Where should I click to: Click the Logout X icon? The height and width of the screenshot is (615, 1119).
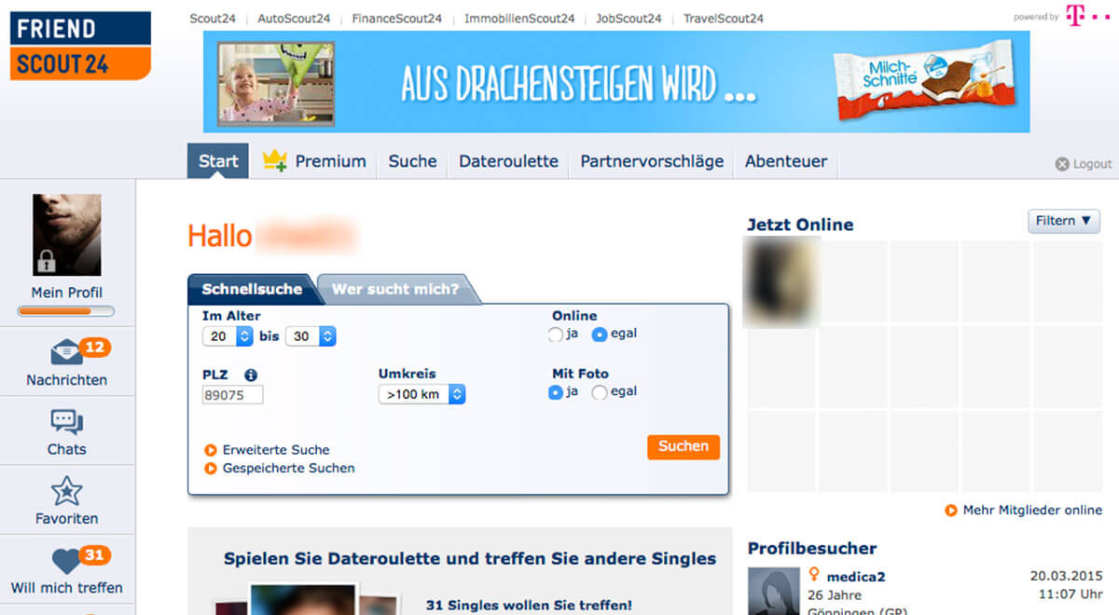pos(1062,164)
